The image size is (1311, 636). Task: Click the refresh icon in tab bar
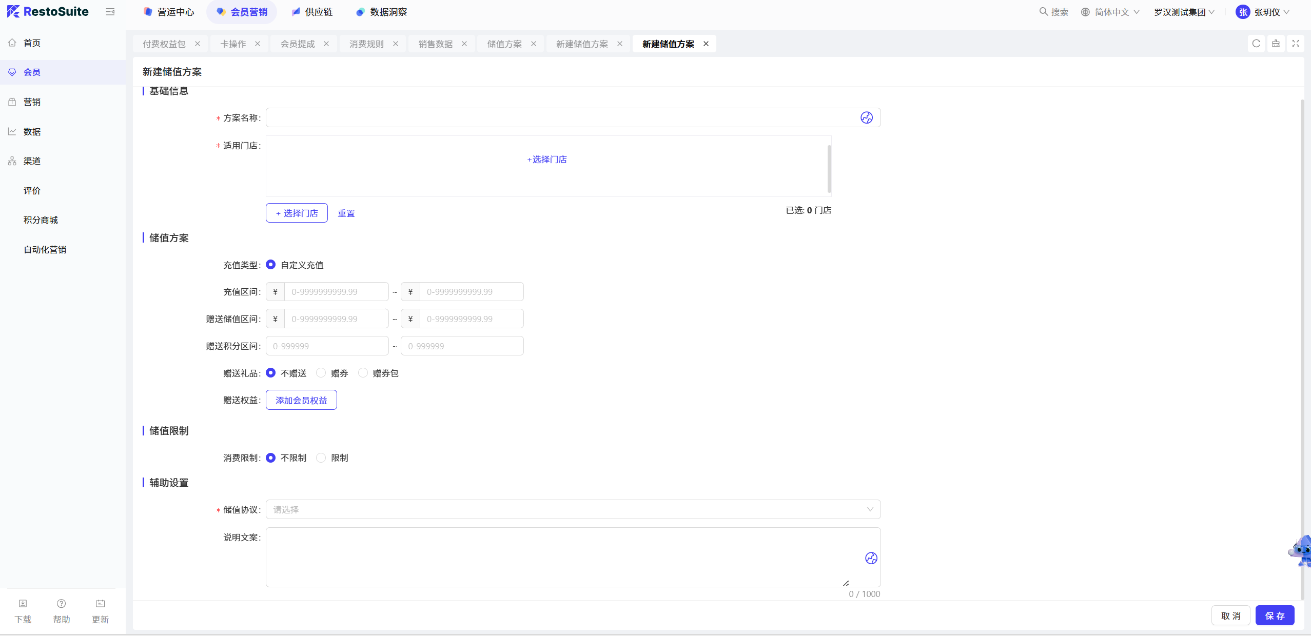pos(1256,44)
